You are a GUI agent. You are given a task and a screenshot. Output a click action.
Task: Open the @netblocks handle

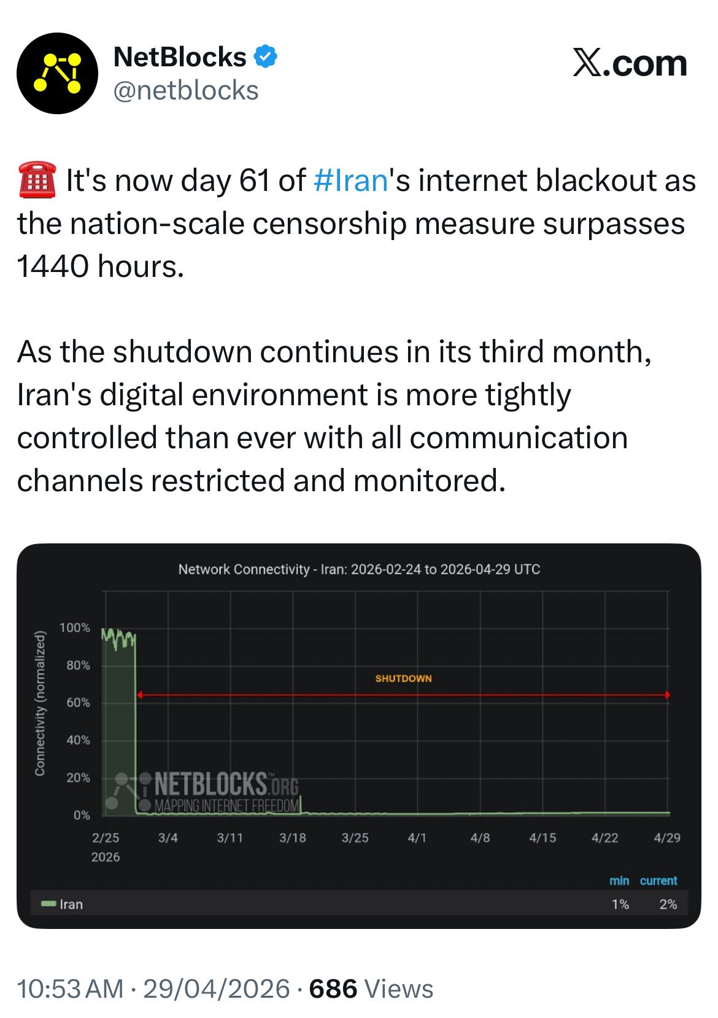[186, 91]
